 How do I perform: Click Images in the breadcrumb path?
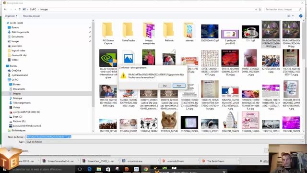(x=44, y=10)
